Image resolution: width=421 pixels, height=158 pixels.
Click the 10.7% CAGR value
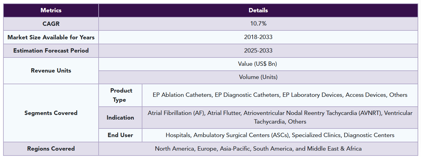[258, 24]
